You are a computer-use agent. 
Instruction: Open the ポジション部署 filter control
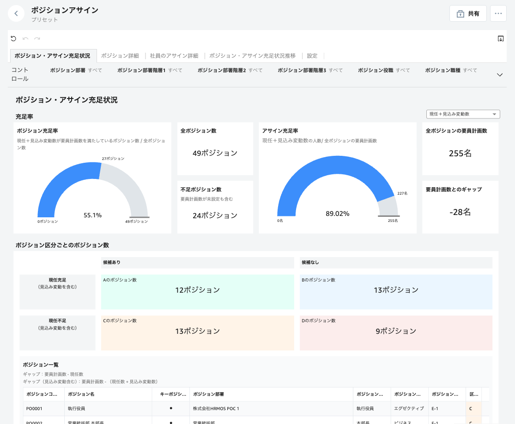click(x=76, y=70)
